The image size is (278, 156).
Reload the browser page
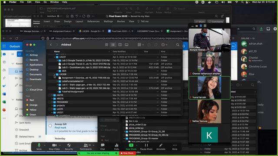pos(17,39)
